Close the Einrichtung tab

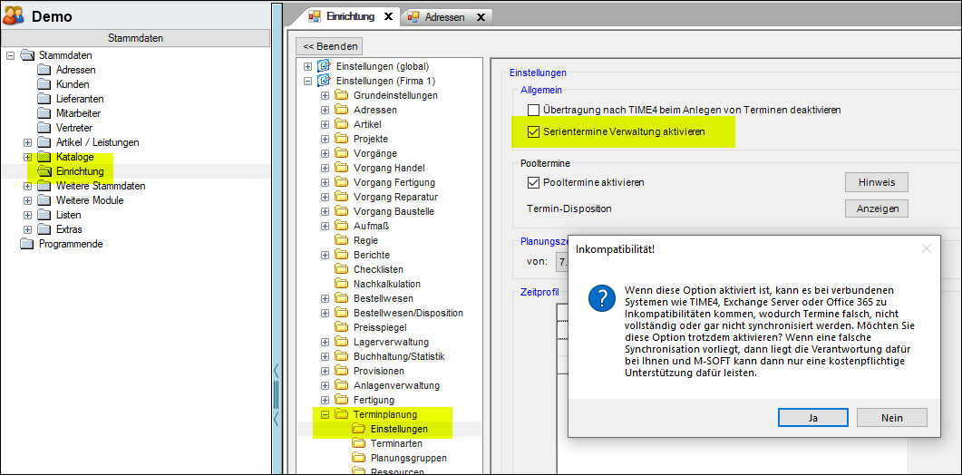point(387,16)
